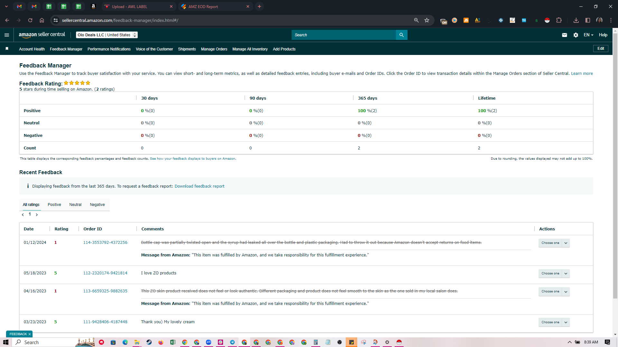618x347 pixels.
Task: Show hidden system tray icons
Action: 569,342
